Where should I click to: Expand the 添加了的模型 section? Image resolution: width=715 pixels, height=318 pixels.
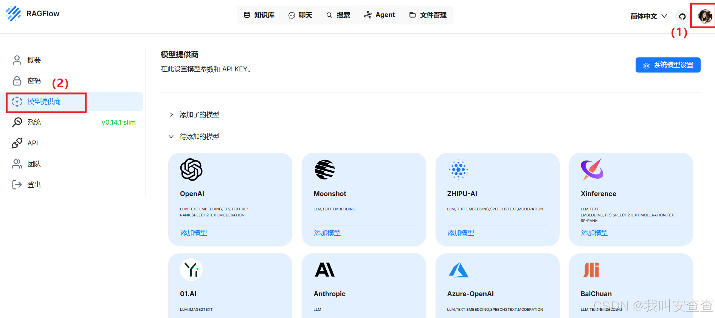click(x=194, y=114)
